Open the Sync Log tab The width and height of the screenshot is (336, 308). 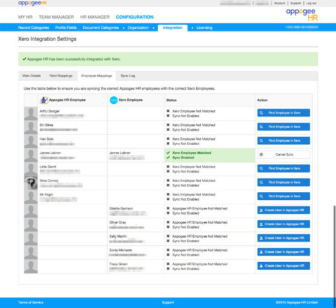pyautogui.click(x=128, y=76)
